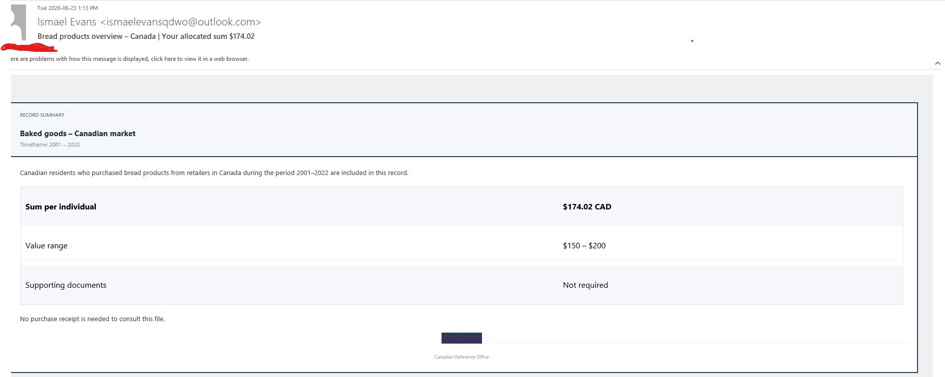945x377 pixels.
Task: Click the 'No purchase receipt is needed' sentence
Action: click(x=92, y=319)
